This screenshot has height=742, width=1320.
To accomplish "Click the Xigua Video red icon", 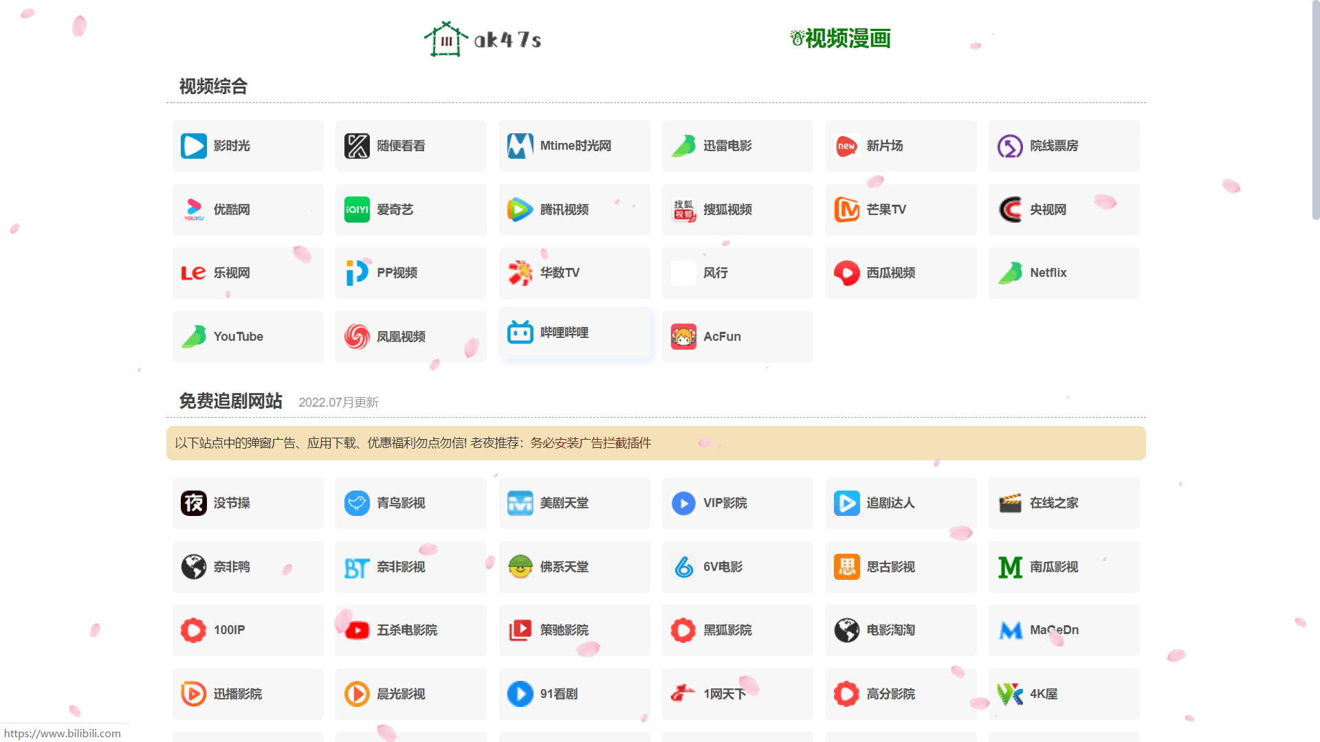I will [846, 273].
